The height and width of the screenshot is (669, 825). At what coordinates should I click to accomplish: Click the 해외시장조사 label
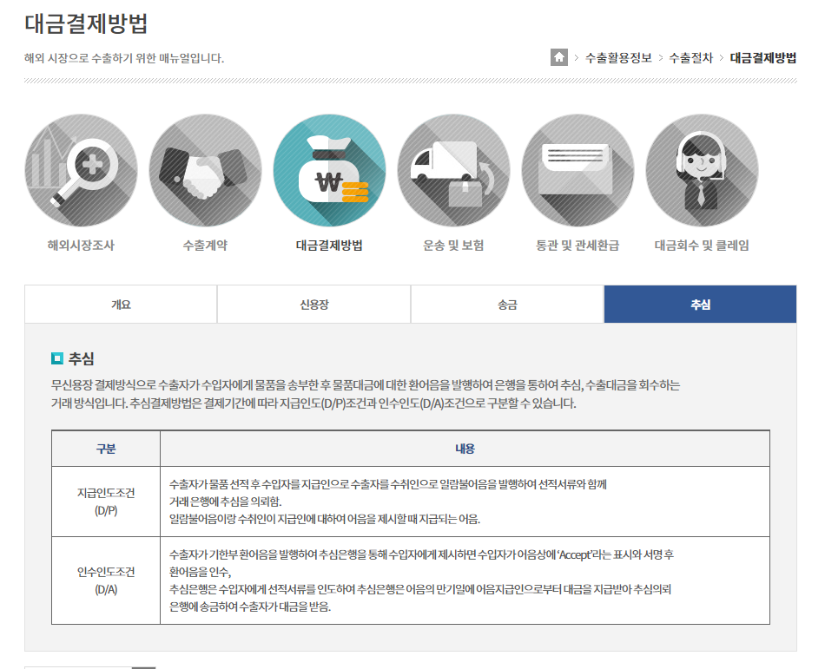click(x=81, y=246)
